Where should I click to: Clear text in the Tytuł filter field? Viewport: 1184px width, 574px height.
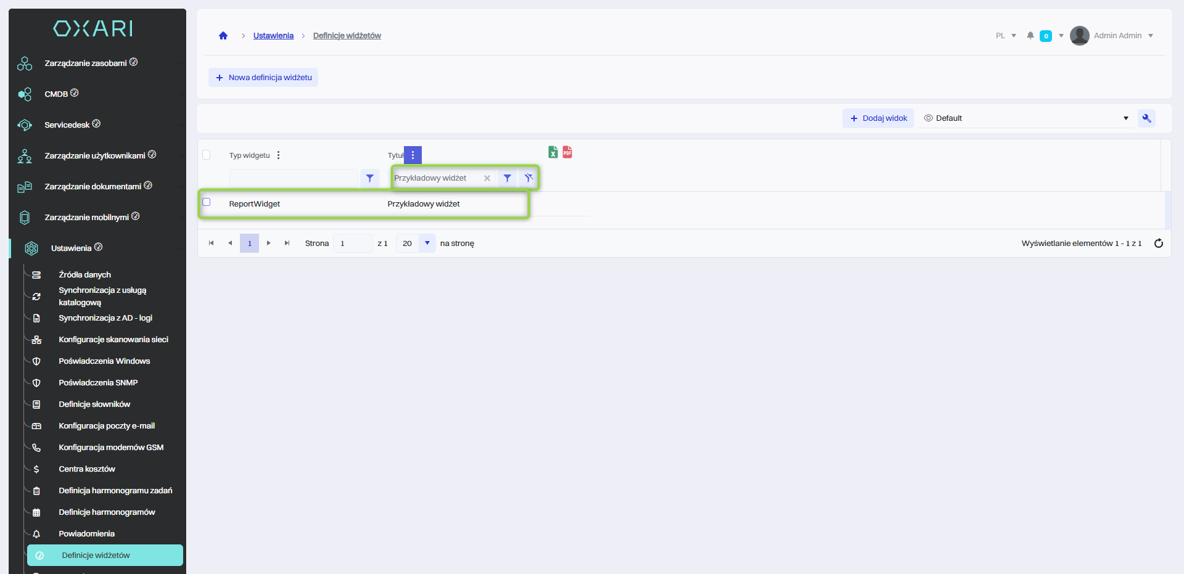tap(487, 178)
